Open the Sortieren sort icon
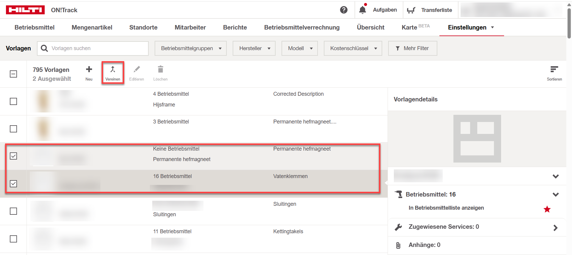The image size is (572, 255). click(554, 70)
